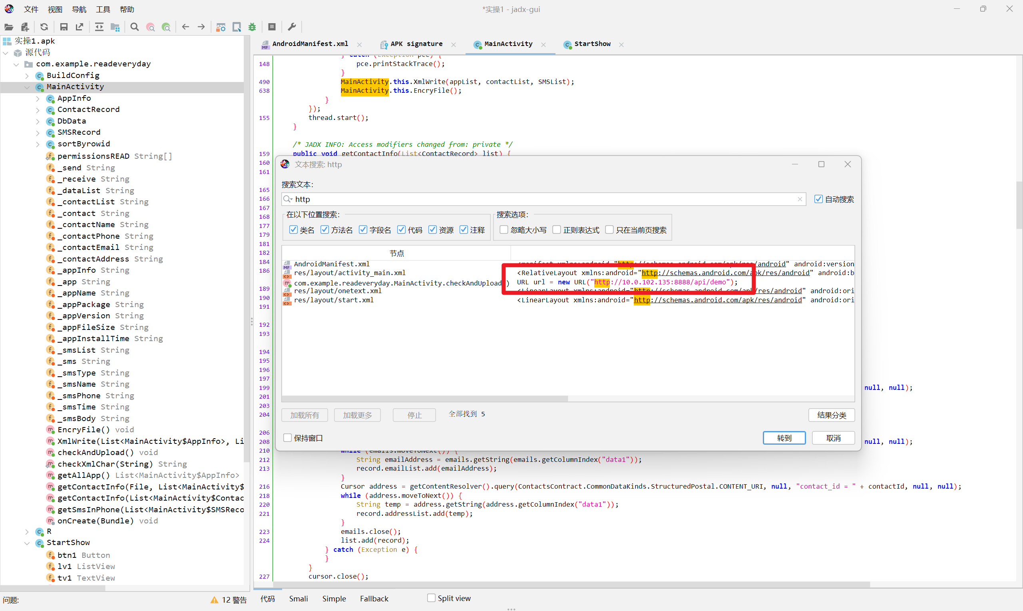Click the EncryFile() method icon in tree
1023x611 pixels.
[x=50, y=429]
